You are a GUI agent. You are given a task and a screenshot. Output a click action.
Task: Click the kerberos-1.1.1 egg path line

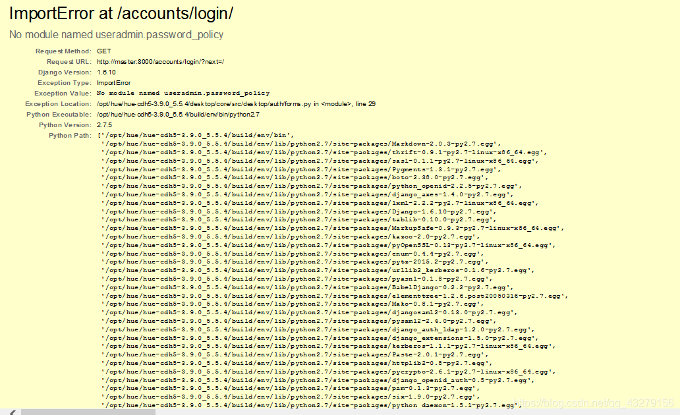(328, 346)
